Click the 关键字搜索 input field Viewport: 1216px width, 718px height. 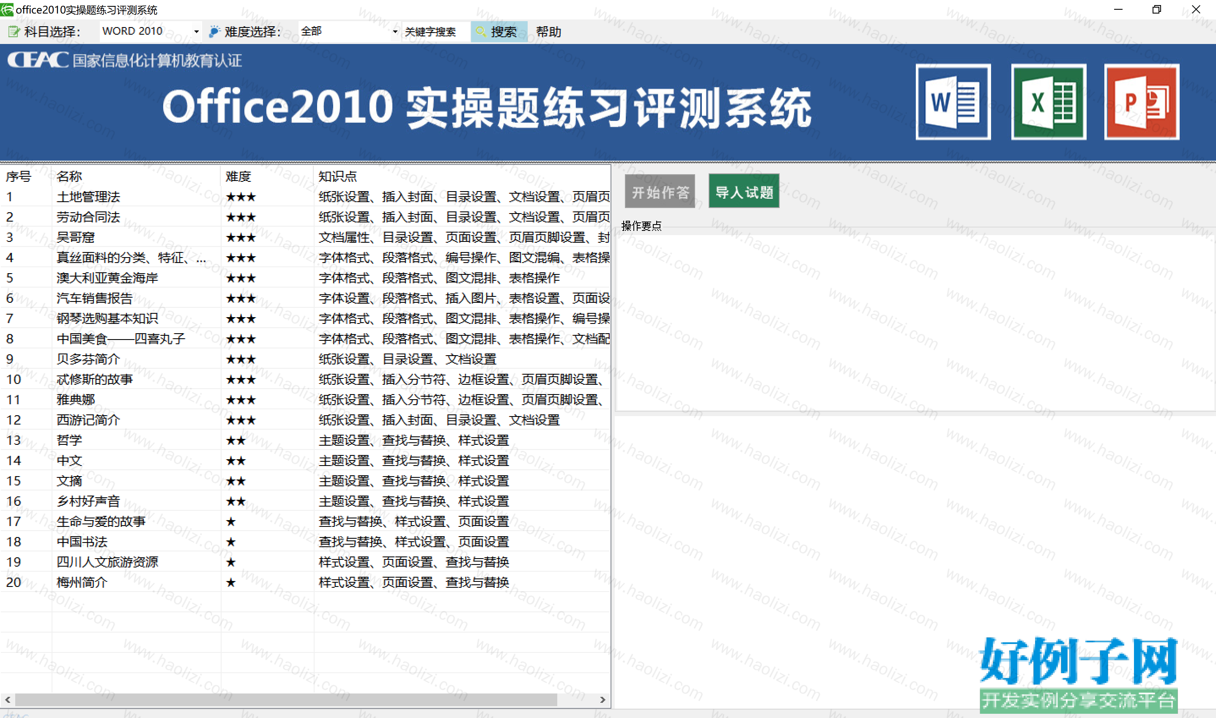(435, 32)
